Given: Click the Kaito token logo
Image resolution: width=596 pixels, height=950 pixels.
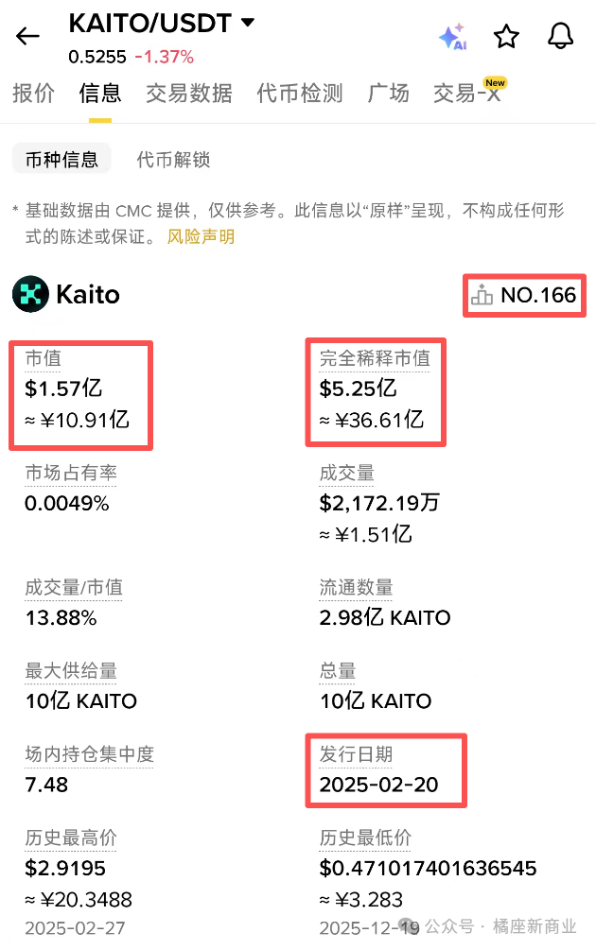Looking at the screenshot, I should point(30,295).
